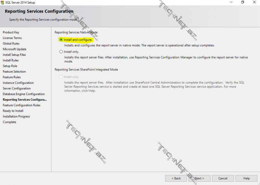Open the License Terms step
Viewport: 260px width, 185px height.
tap(12, 38)
